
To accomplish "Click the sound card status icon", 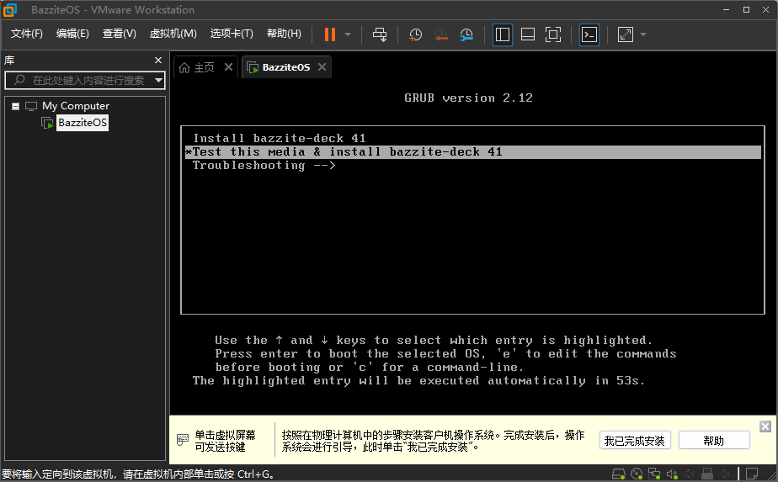I will (672, 474).
